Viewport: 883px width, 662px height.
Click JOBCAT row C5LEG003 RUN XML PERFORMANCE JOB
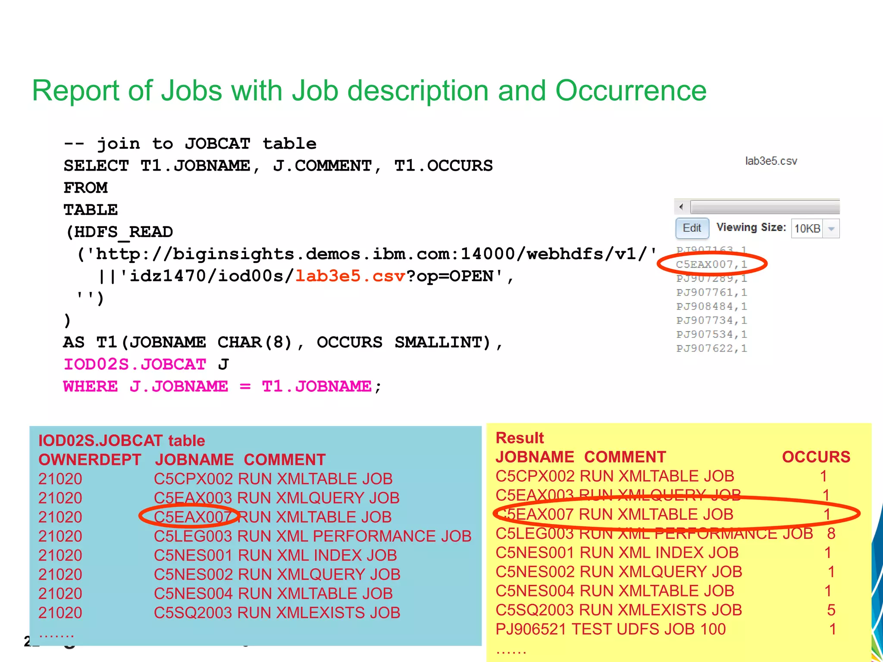click(255, 536)
